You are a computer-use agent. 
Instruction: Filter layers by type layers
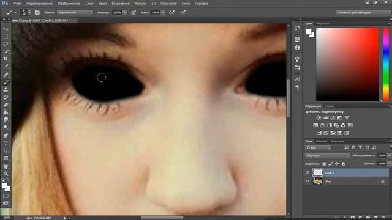pyautogui.click(x=360, y=148)
